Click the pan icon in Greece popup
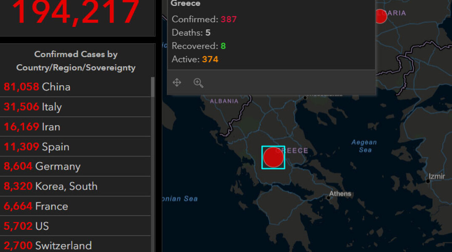This screenshot has width=452, height=252. [177, 83]
